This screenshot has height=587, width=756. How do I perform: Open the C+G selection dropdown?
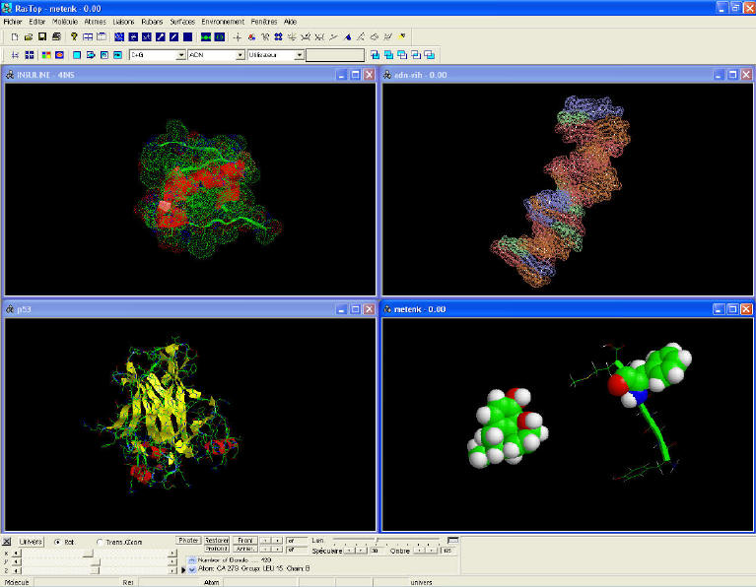[180, 55]
